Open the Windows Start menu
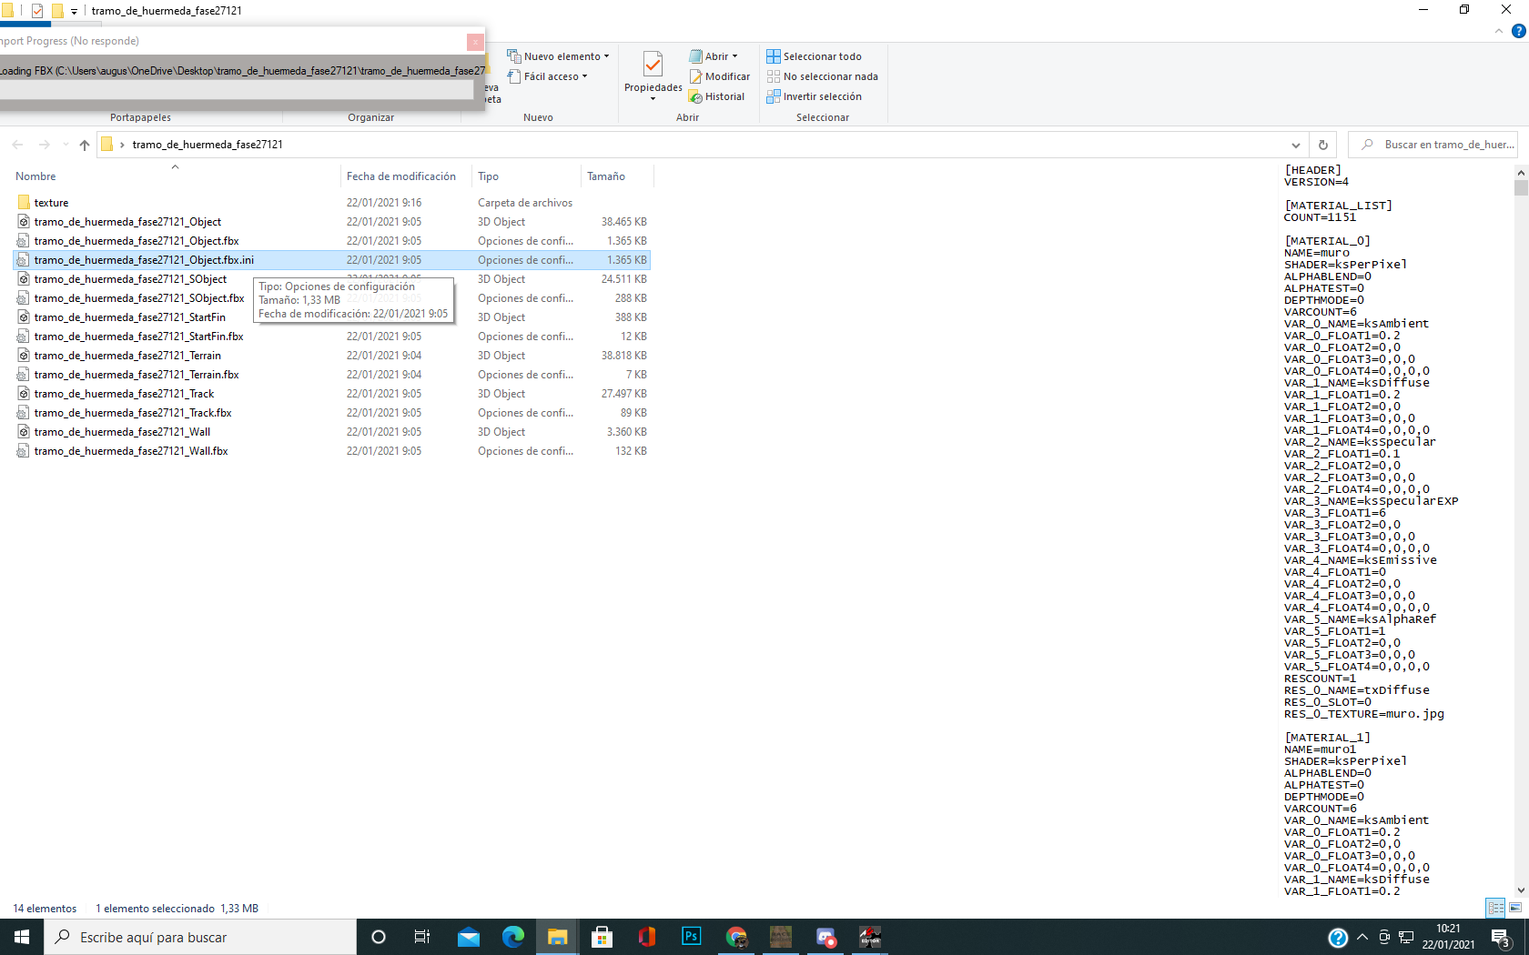 point(22,937)
